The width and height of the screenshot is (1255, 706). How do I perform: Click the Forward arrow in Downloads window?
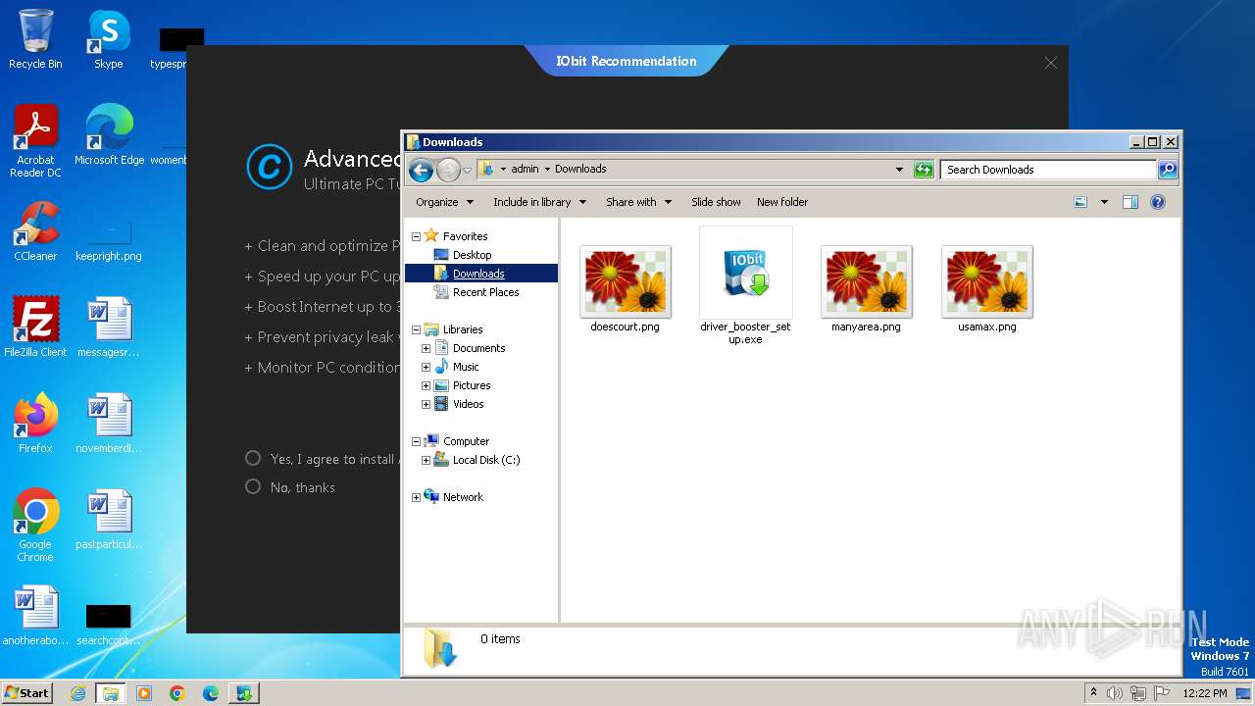click(x=448, y=170)
